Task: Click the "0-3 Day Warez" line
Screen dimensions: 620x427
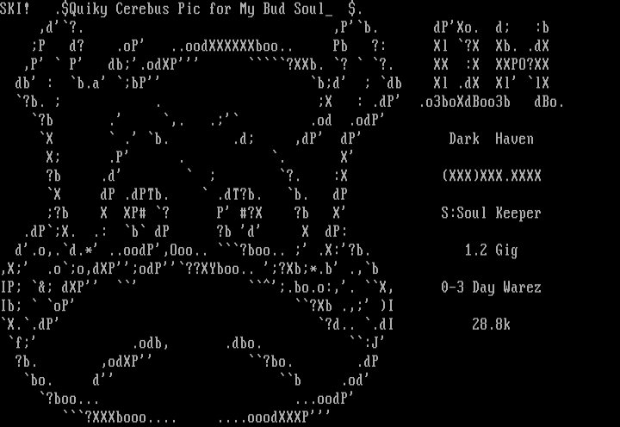Action: point(491,288)
